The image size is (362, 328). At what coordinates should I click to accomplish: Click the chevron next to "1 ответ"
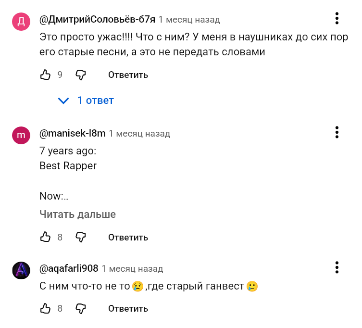click(x=63, y=101)
